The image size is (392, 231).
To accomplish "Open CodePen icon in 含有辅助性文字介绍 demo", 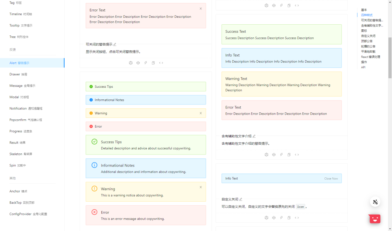I will [274, 154].
